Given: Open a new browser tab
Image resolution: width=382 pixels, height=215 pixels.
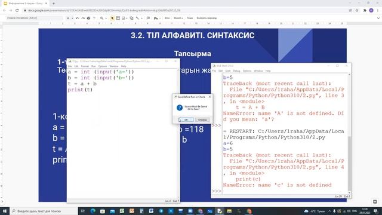Looking at the screenshot, I should (x=54, y=4).
